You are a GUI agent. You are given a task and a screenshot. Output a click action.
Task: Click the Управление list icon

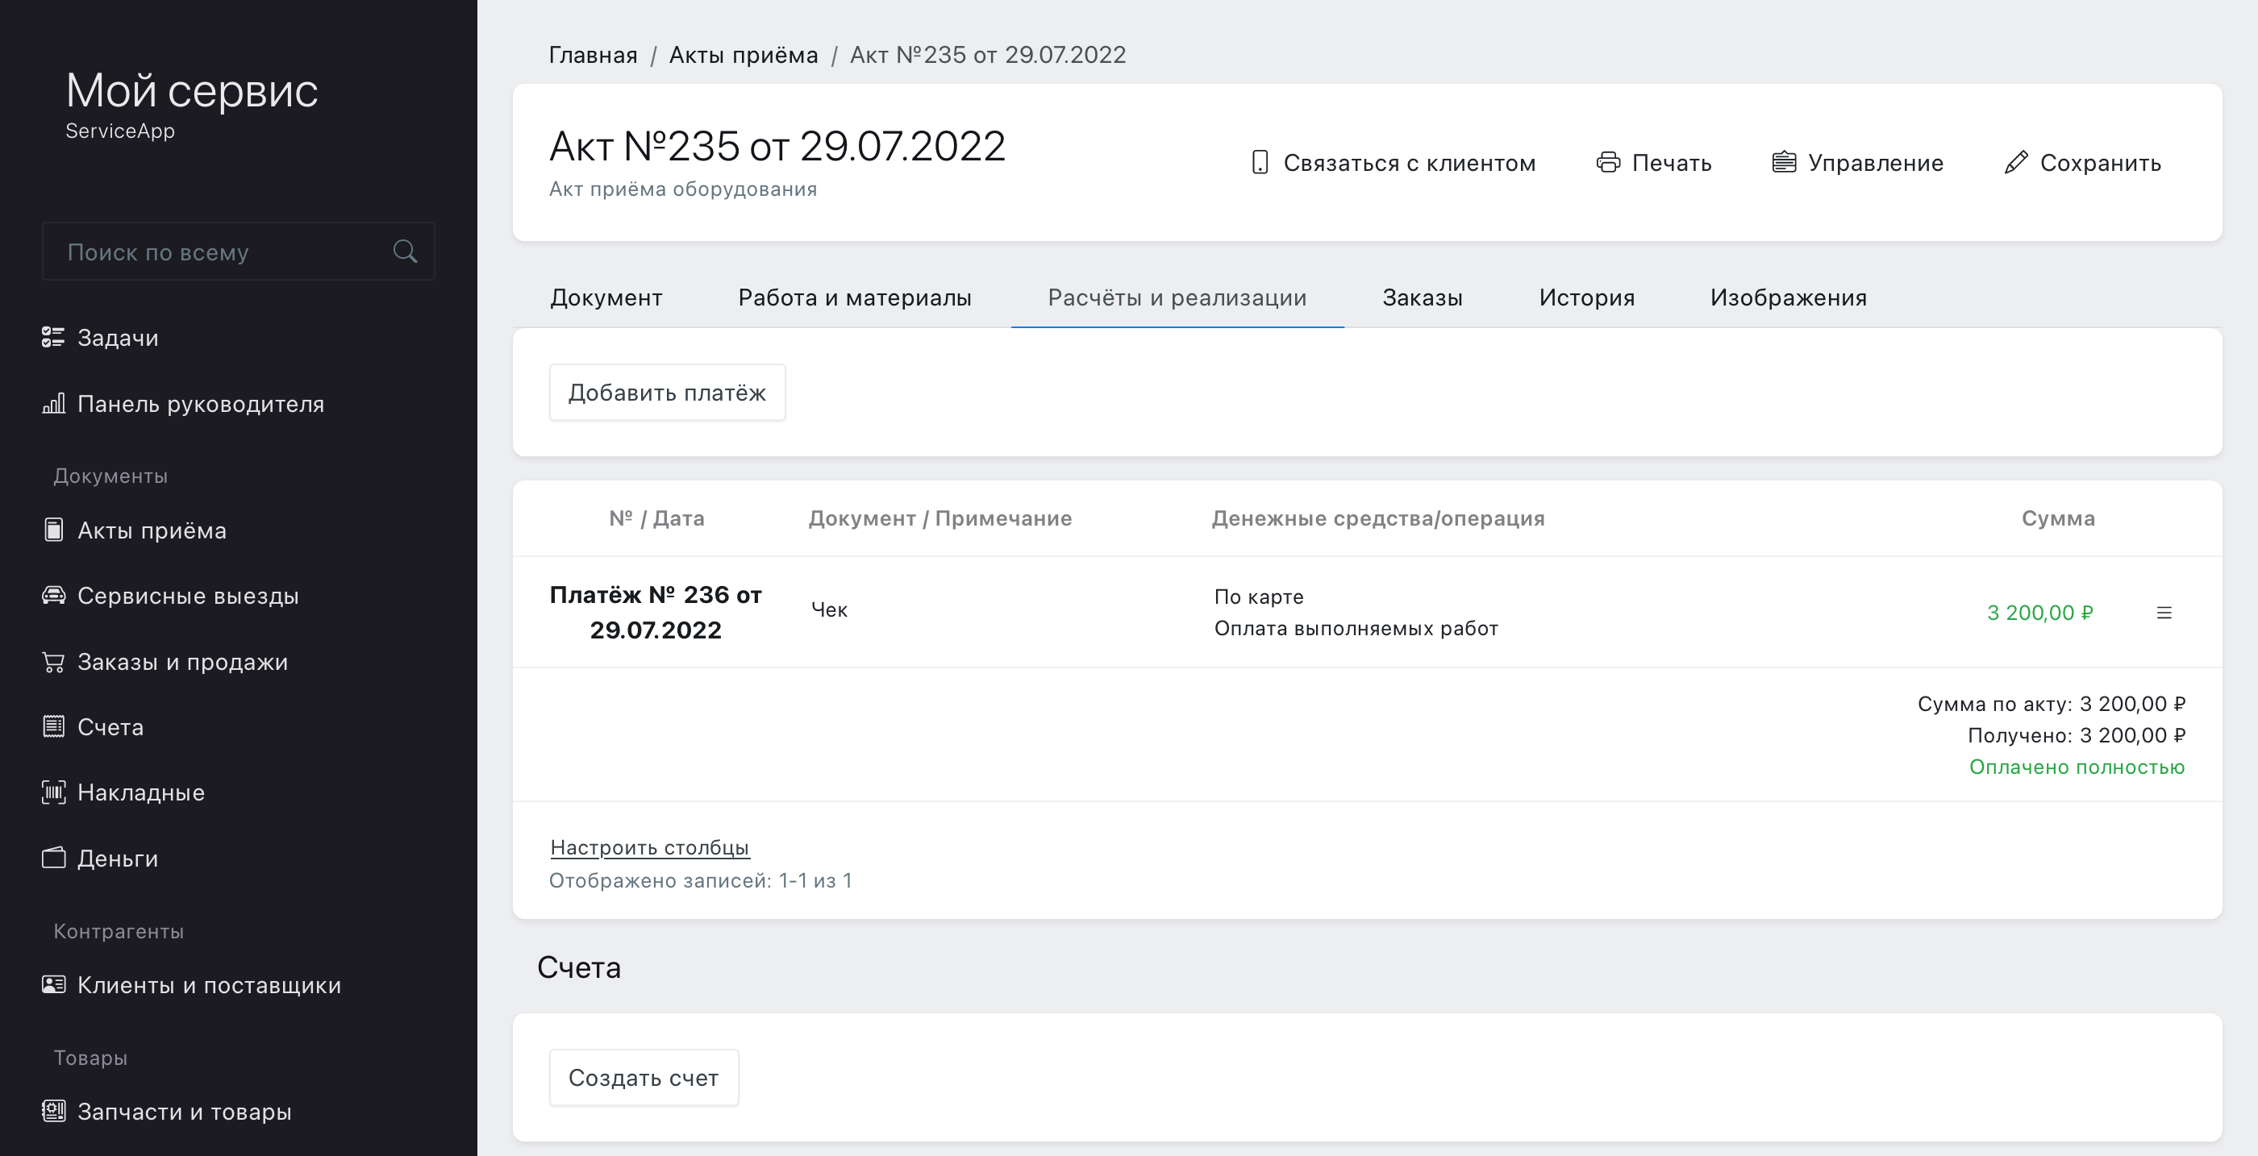(1784, 163)
